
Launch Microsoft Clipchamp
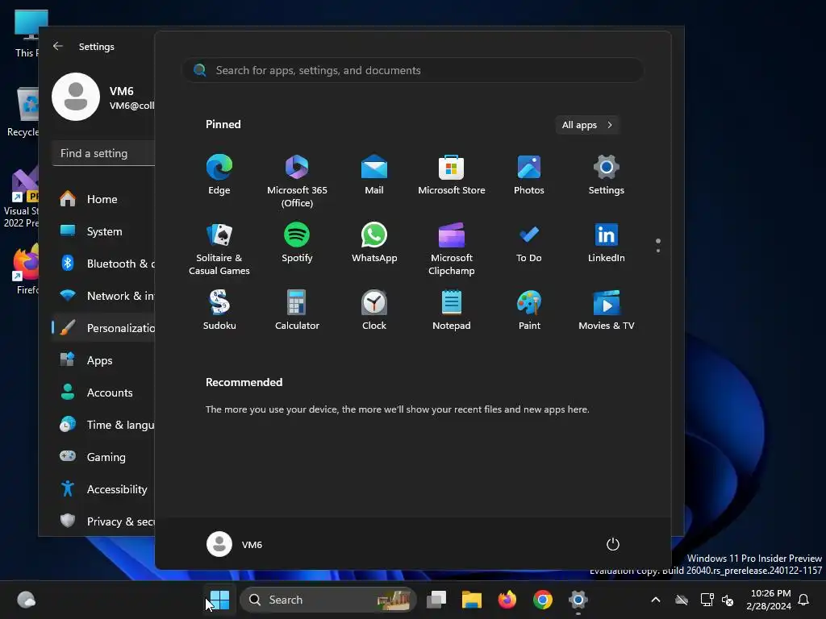click(452, 248)
